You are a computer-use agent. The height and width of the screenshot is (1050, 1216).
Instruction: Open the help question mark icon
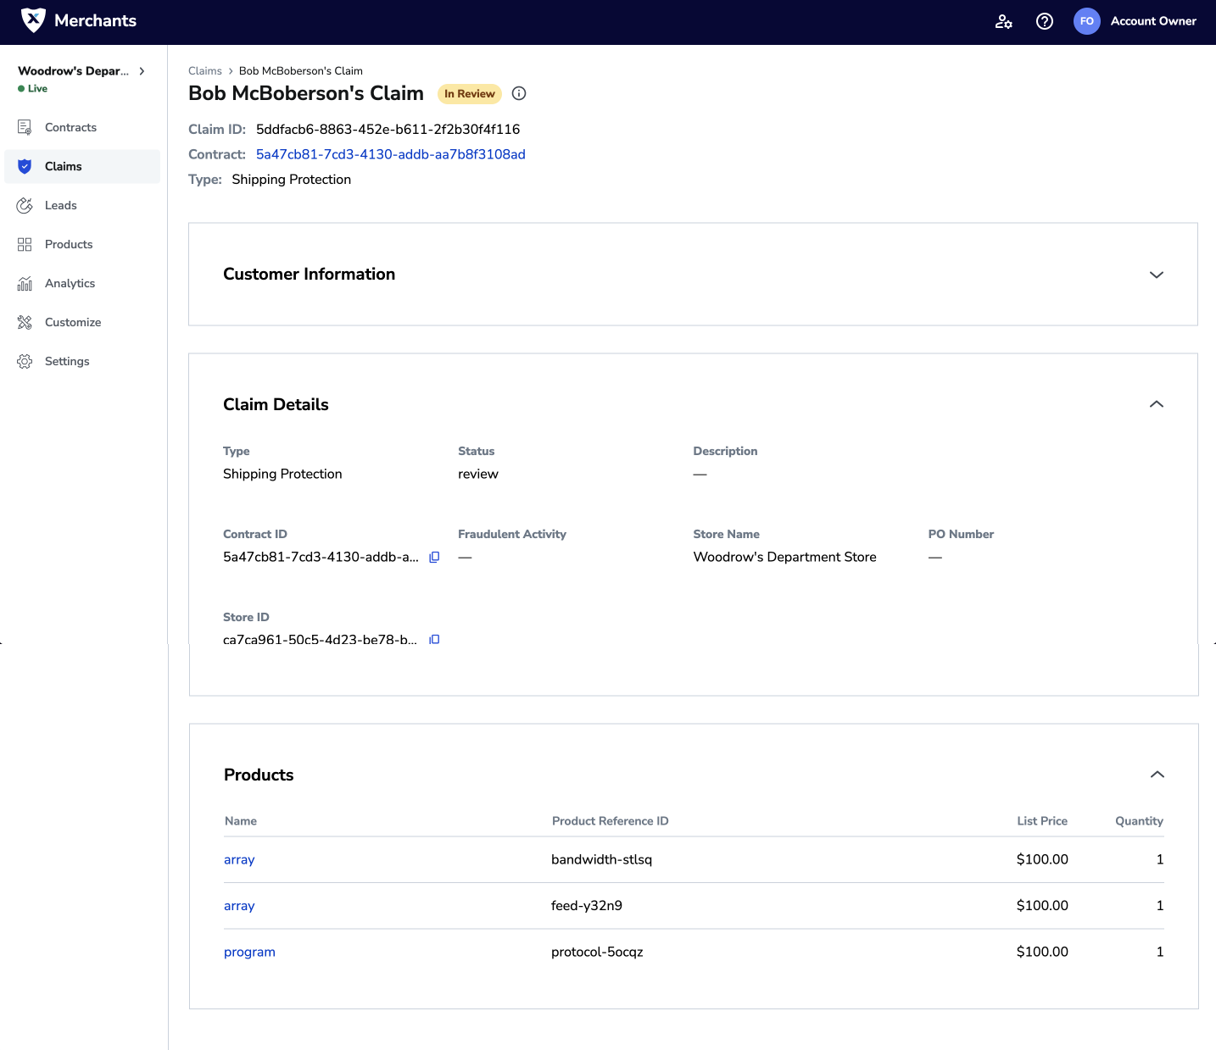[1045, 21]
